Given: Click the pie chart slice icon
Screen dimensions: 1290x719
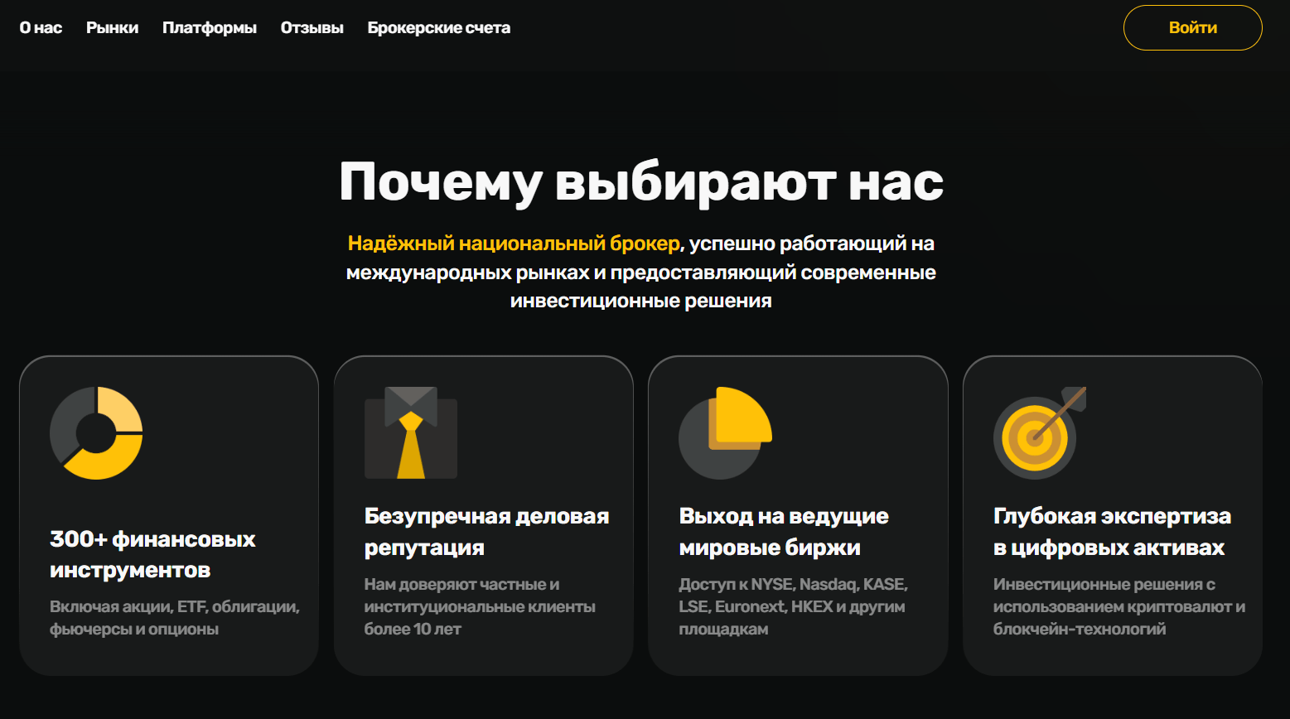Looking at the screenshot, I should 725,432.
